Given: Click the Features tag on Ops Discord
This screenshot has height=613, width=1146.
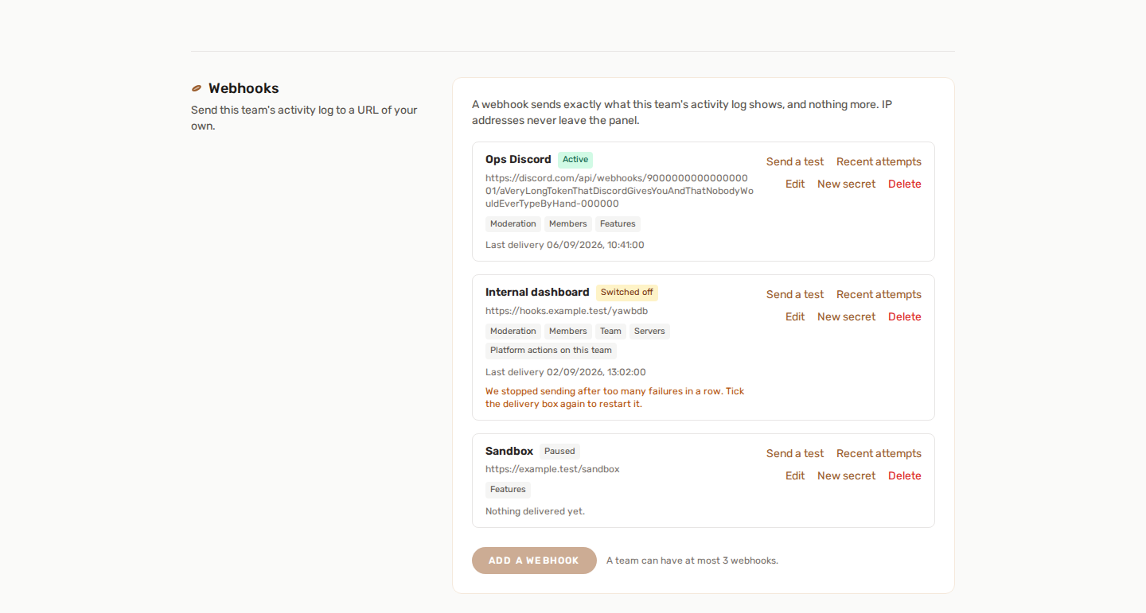Looking at the screenshot, I should coord(618,224).
